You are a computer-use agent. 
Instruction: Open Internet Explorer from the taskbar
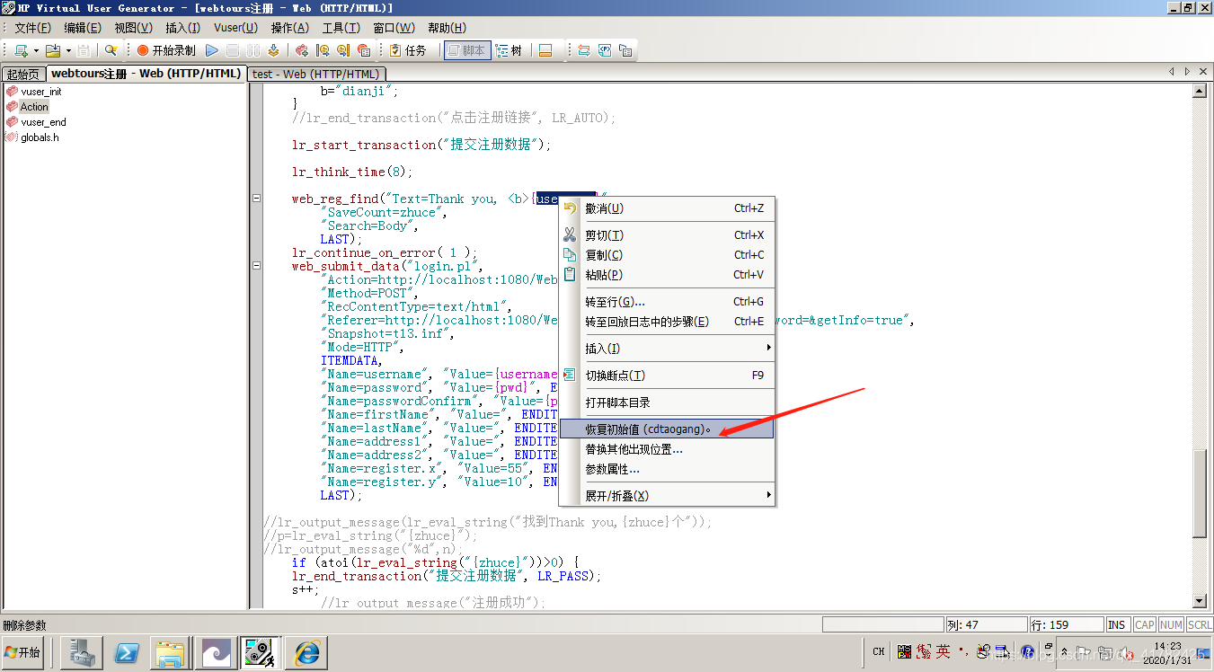click(306, 653)
